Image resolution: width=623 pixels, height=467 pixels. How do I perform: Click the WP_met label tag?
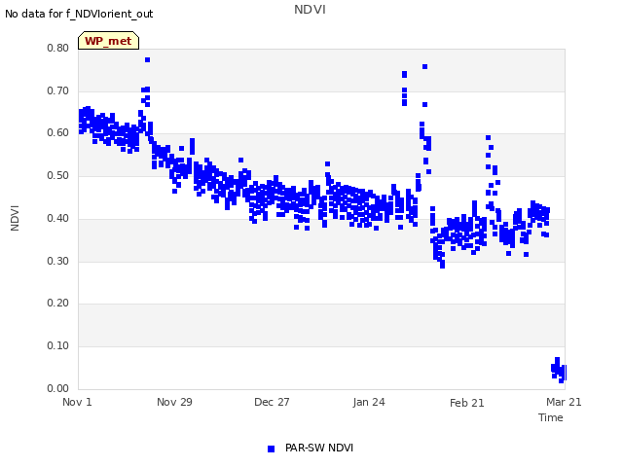point(108,41)
